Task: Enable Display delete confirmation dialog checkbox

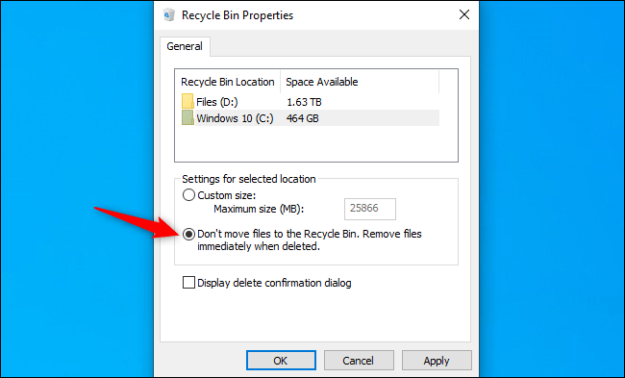Action: (188, 283)
